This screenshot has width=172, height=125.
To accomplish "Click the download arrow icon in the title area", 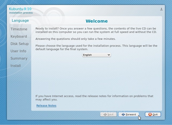I will click(x=161, y=9).
